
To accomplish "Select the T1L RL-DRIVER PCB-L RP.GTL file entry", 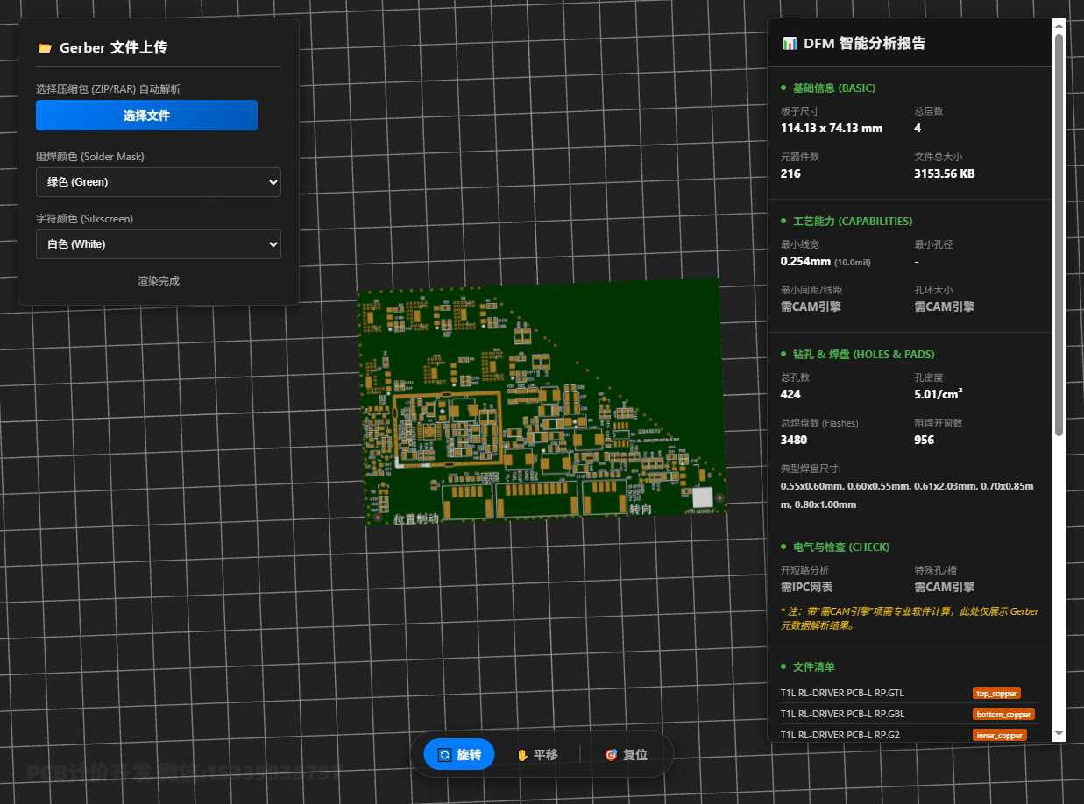I will pos(842,693).
